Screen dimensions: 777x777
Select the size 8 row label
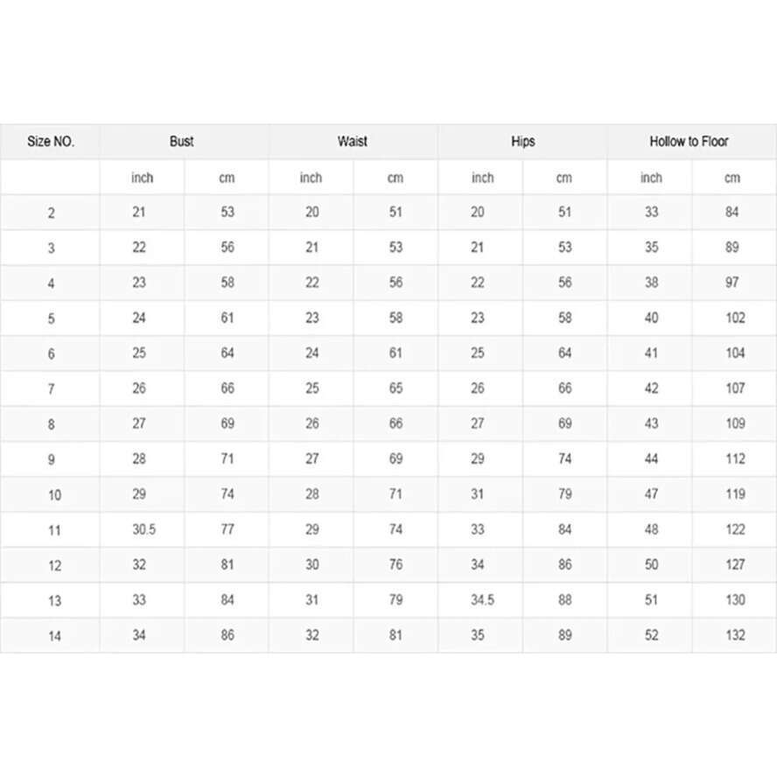tap(51, 424)
